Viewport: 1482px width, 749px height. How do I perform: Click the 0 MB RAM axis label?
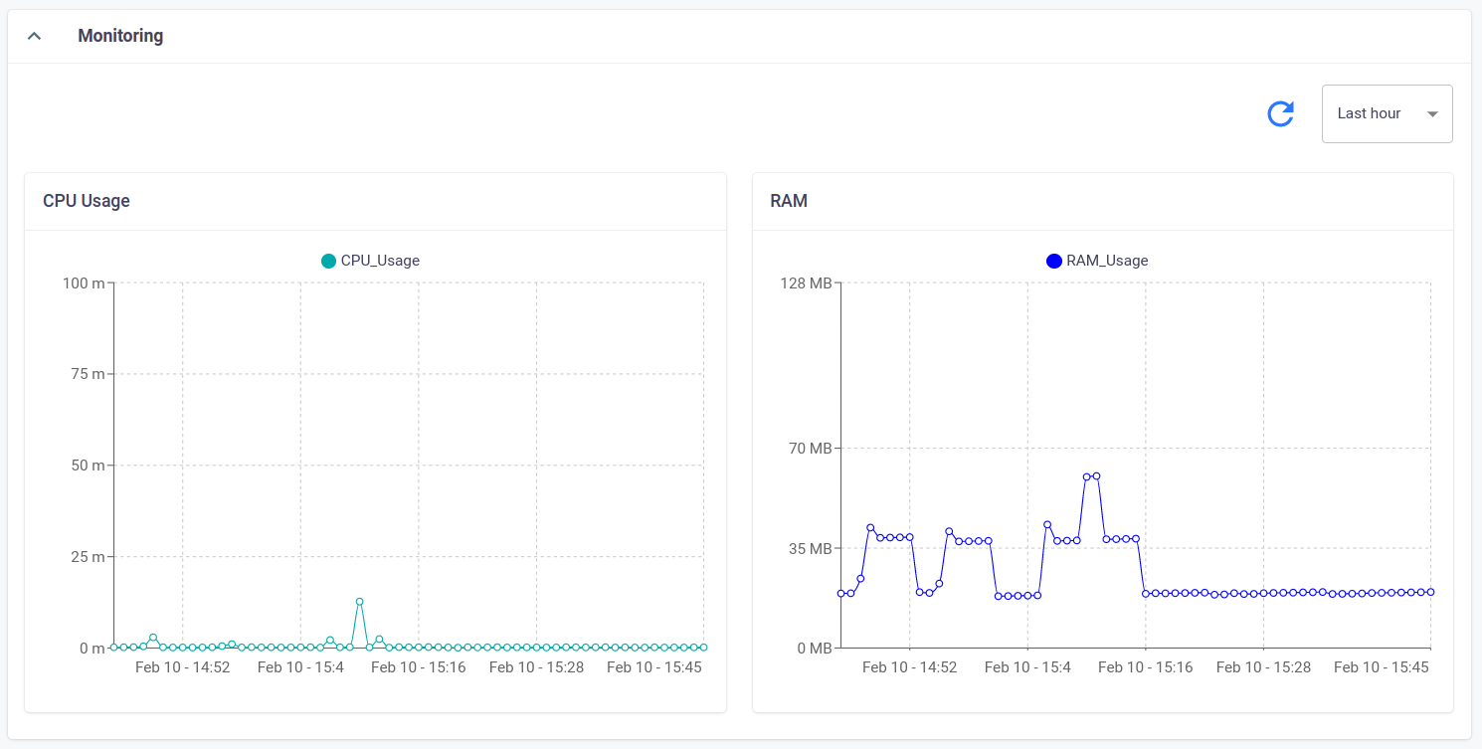click(815, 648)
